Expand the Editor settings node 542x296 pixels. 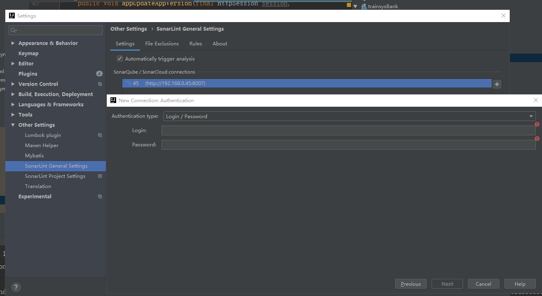(13, 64)
